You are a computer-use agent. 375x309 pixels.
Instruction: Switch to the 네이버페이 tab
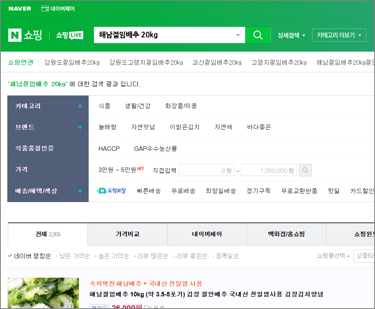tap(206, 234)
